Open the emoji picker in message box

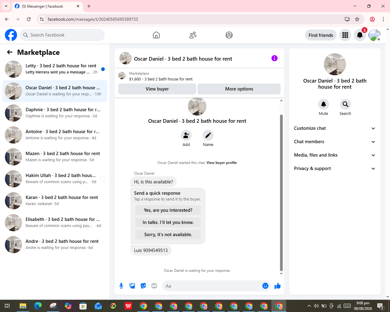click(265, 286)
